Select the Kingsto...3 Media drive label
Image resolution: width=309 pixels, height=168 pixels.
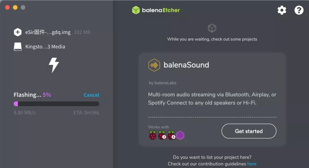45,47
